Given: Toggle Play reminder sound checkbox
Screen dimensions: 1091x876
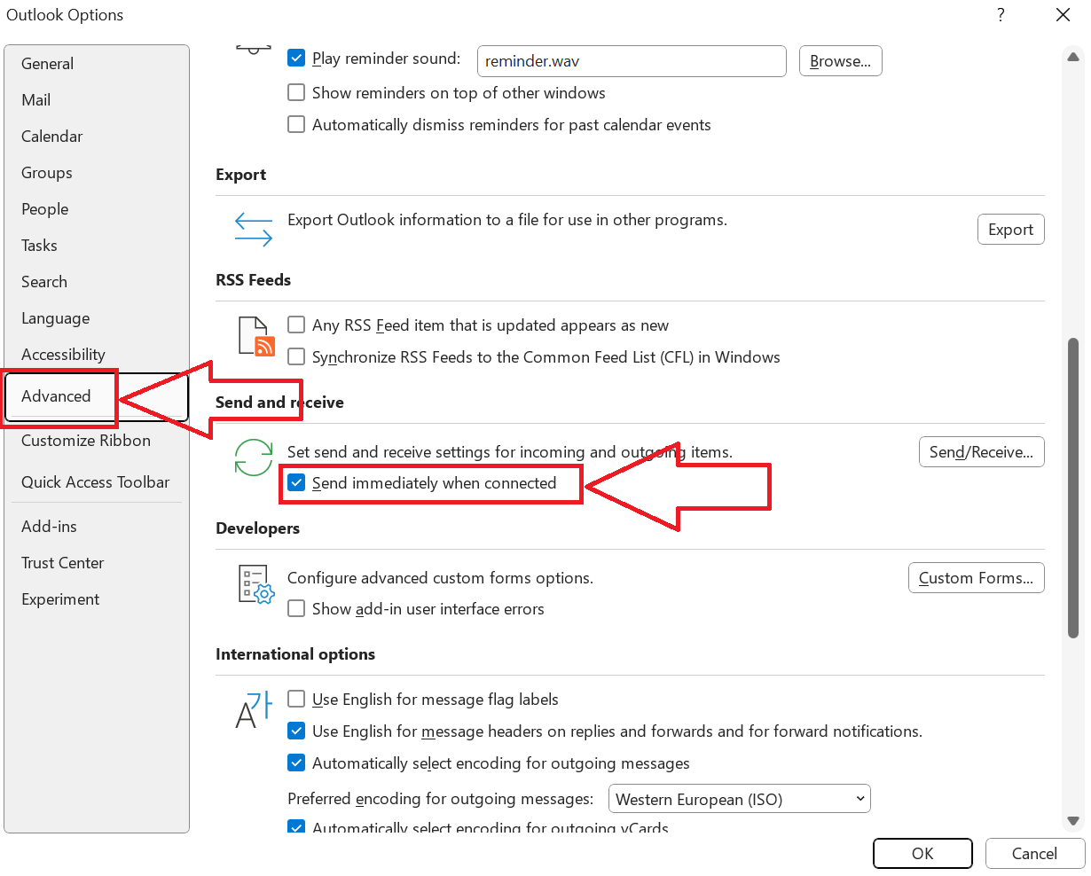Looking at the screenshot, I should pyautogui.click(x=297, y=59).
